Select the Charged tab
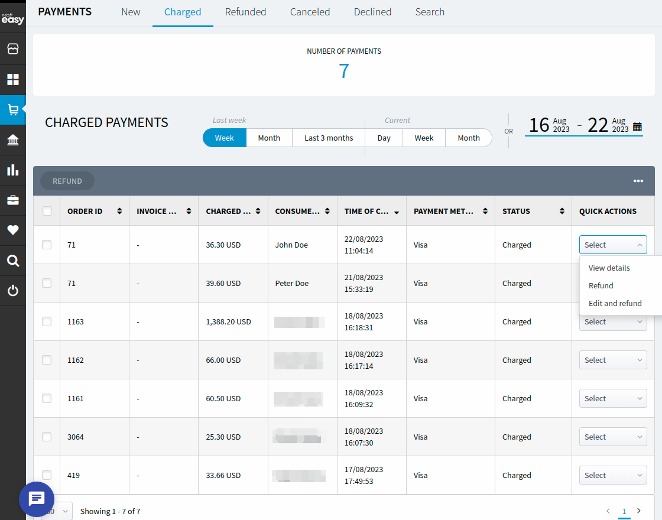 coord(183,12)
